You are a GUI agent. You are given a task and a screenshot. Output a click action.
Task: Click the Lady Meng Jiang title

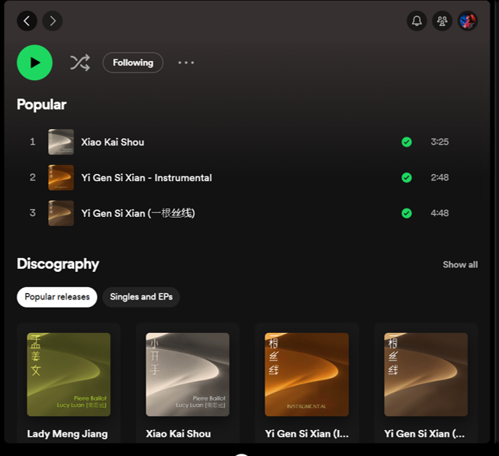click(x=67, y=434)
